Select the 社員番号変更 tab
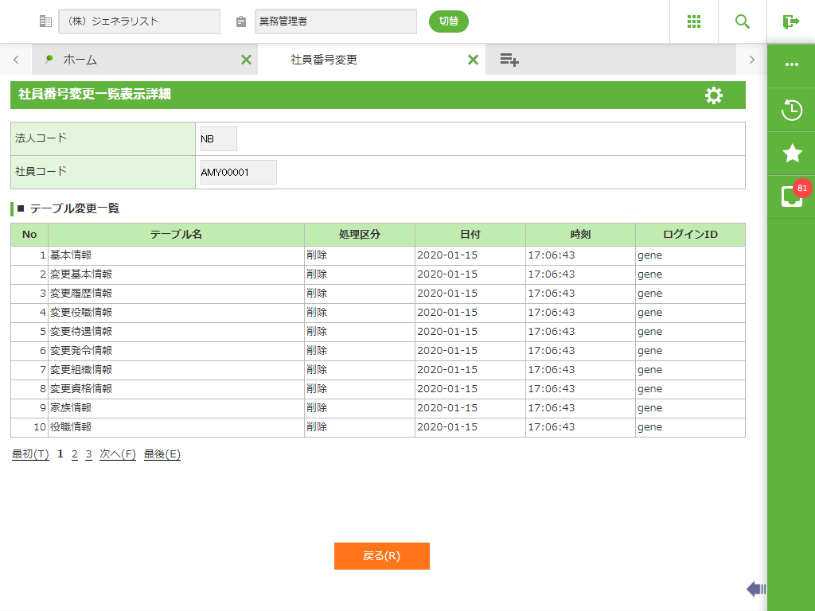This screenshot has width=815, height=611. (x=324, y=60)
